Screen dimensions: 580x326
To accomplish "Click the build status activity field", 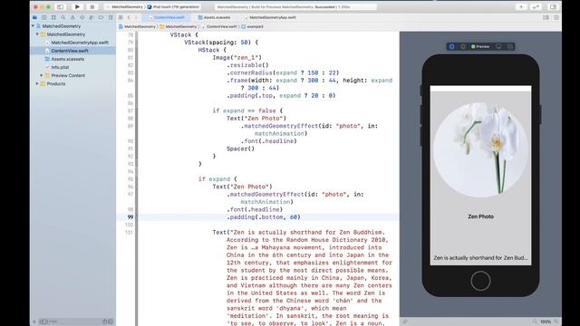I will click(x=295, y=6).
